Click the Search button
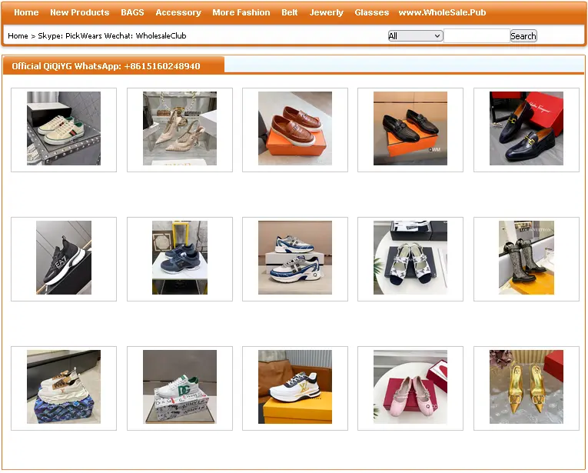This screenshot has width=588, height=473. [523, 36]
